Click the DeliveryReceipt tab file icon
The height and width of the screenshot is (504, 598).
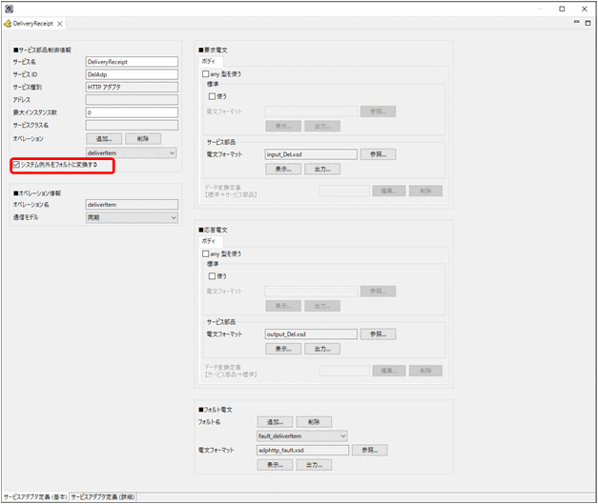9,23
